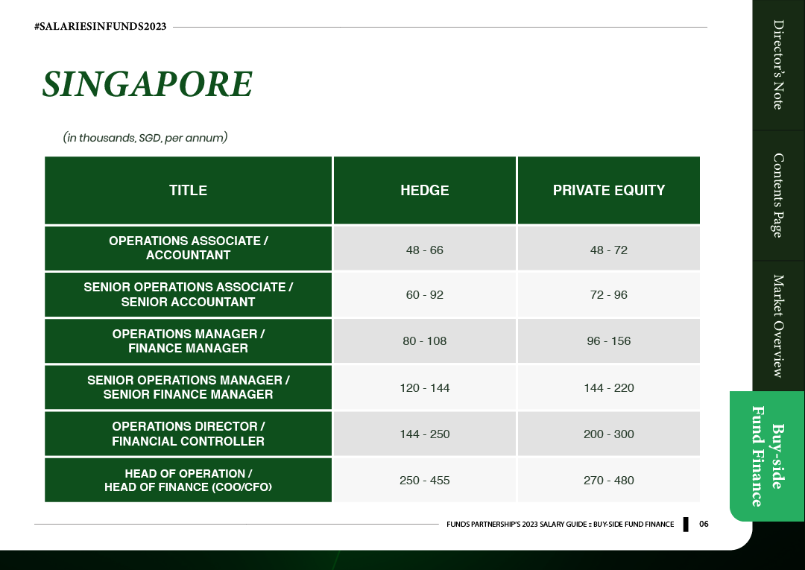This screenshot has width=805, height=570.
Task: Click the page number 06
Action: click(x=704, y=524)
